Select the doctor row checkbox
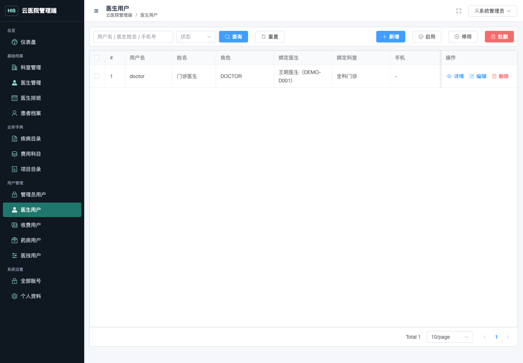The image size is (523, 363). [97, 76]
